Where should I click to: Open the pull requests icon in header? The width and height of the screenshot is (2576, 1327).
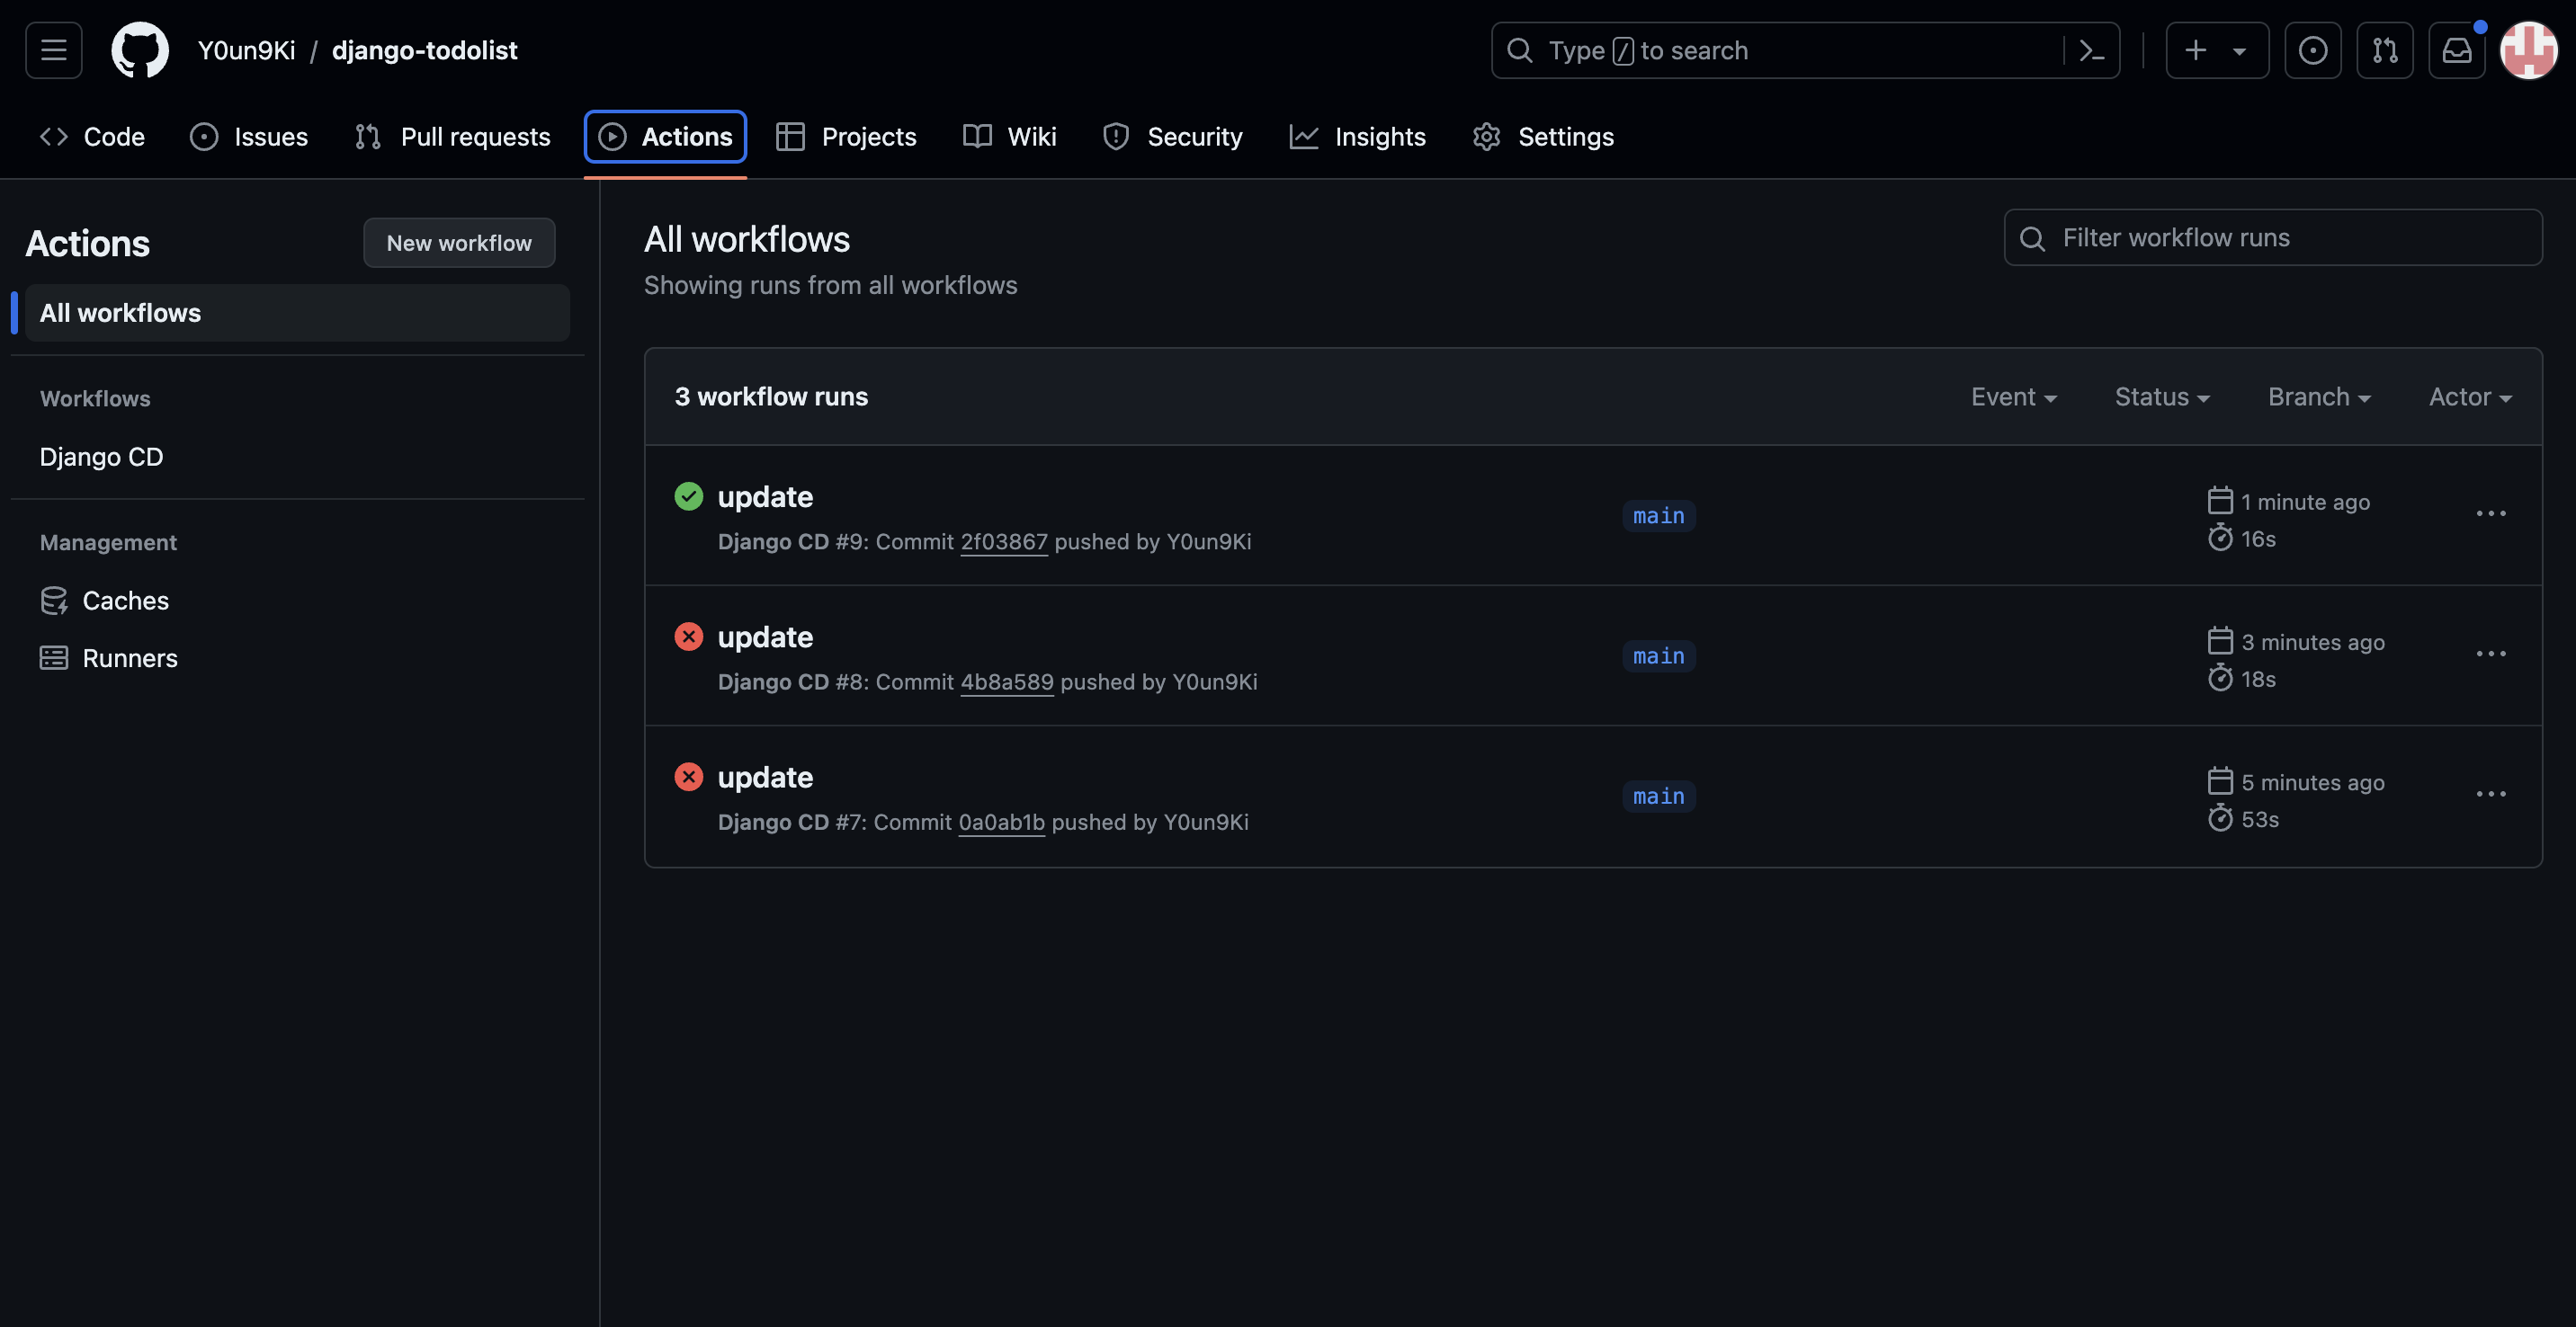[x=2384, y=50]
